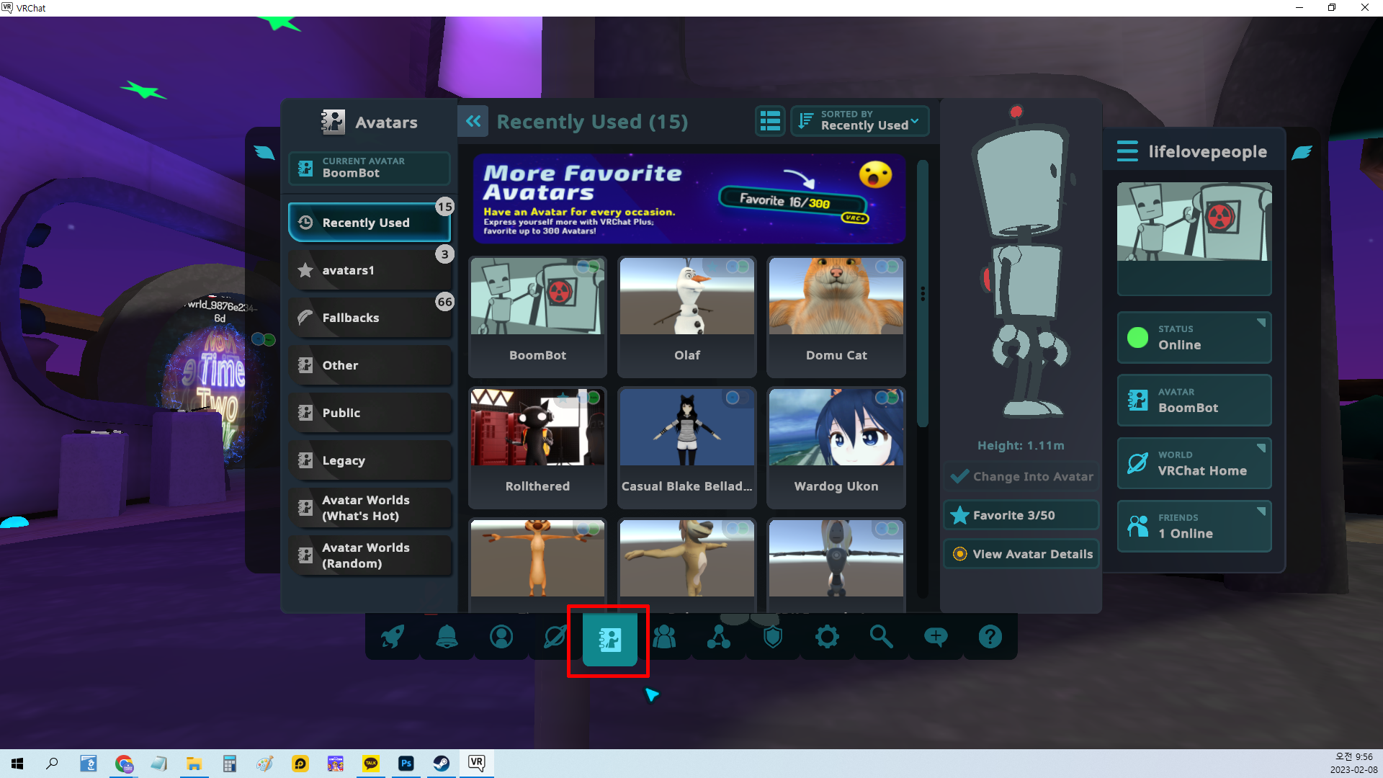Image resolution: width=1383 pixels, height=778 pixels.
Task: Select the Legacy category
Action: pyautogui.click(x=370, y=460)
